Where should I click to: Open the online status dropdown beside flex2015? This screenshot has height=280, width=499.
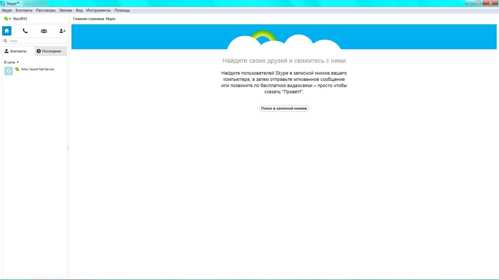7,19
